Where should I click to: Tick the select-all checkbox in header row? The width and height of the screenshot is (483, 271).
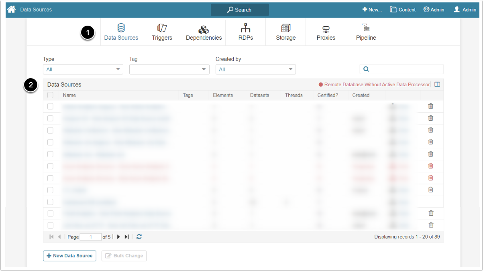(x=50, y=95)
